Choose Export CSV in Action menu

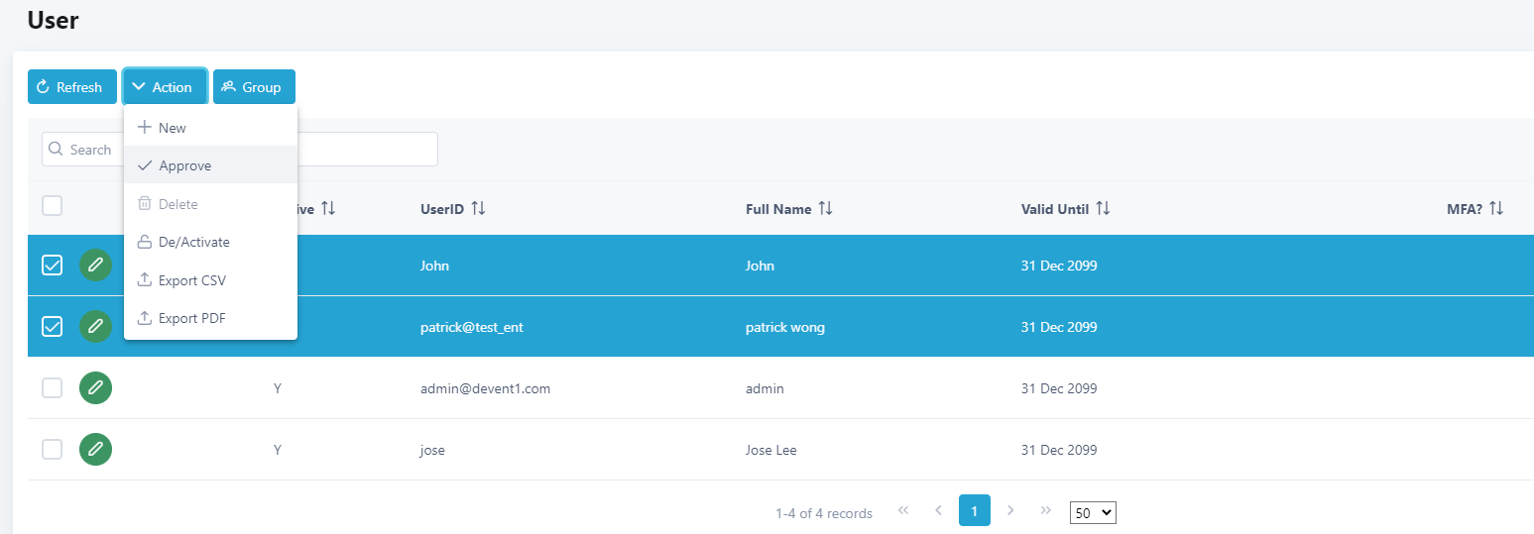pyautogui.click(x=191, y=280)
